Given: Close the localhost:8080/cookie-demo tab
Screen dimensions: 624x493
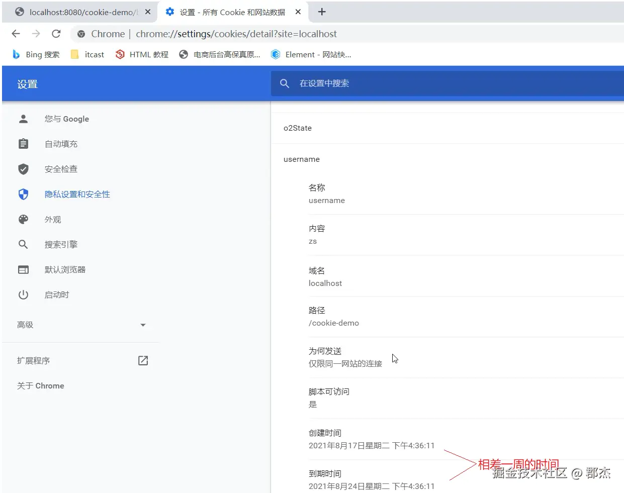Looking at the screenshot, I should click(148, 12).
